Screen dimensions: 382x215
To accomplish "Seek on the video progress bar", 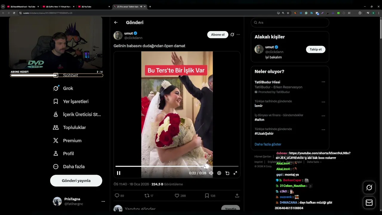I will (177, 166).
